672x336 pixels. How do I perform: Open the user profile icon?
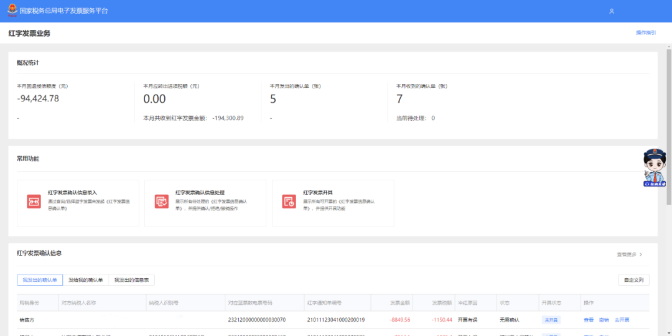612,11
